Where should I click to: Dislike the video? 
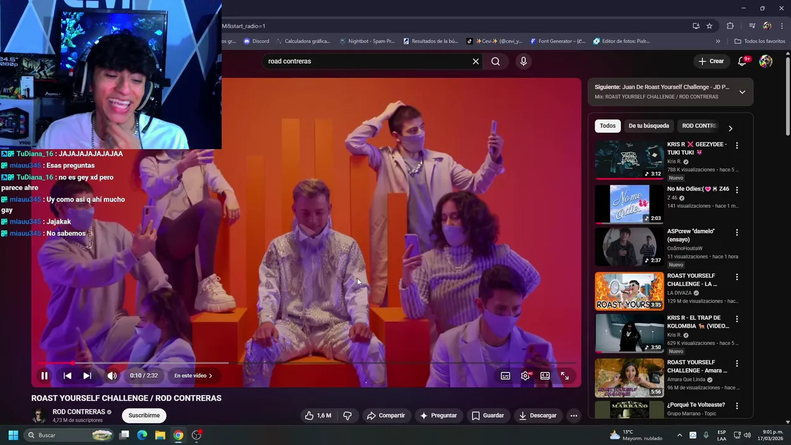click(347, 415)
